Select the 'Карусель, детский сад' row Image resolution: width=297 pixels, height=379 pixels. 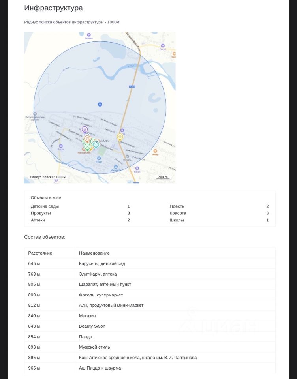(x=150, y=263)
